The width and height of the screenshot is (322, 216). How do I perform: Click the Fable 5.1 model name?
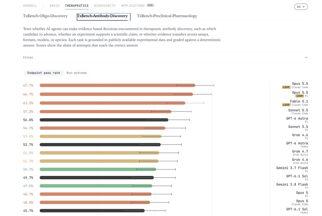click(x=299, y=102)
